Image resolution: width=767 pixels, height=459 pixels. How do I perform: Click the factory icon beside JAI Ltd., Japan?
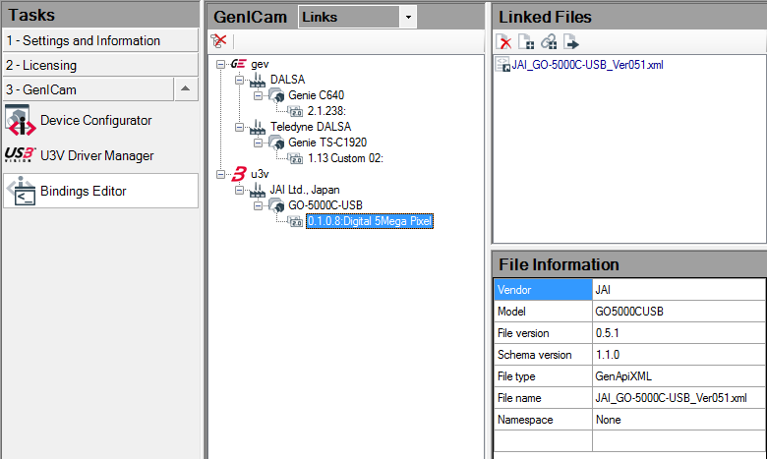click(258, 190)
